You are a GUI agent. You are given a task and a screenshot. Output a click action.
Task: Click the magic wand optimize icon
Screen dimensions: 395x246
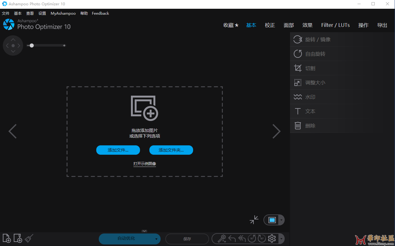click(222, 239)
